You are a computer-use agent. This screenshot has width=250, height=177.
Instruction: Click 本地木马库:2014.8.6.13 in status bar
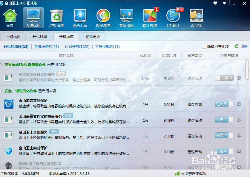tap(69, 173)
